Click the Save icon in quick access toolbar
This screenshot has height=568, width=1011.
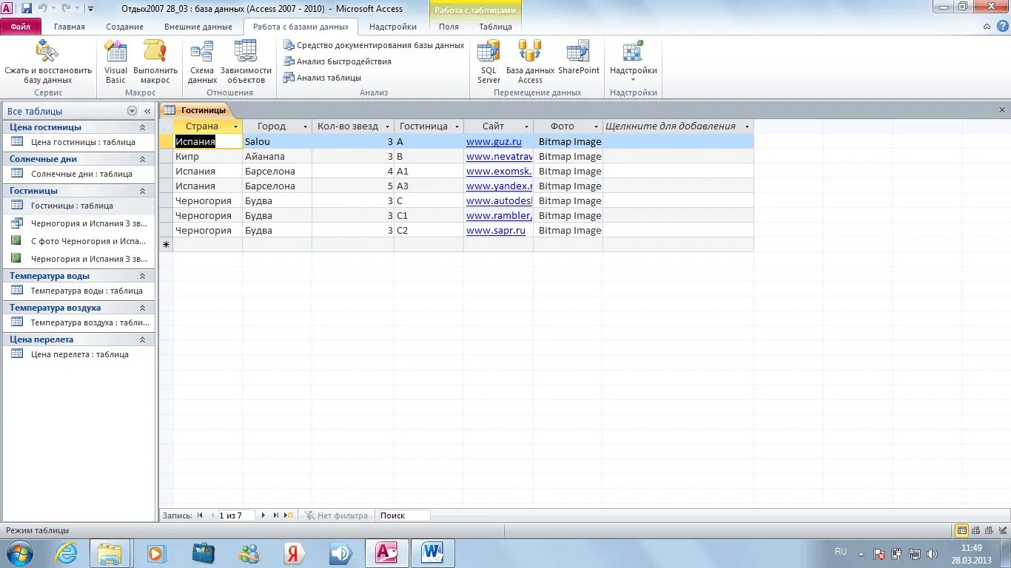click(27, 8)
